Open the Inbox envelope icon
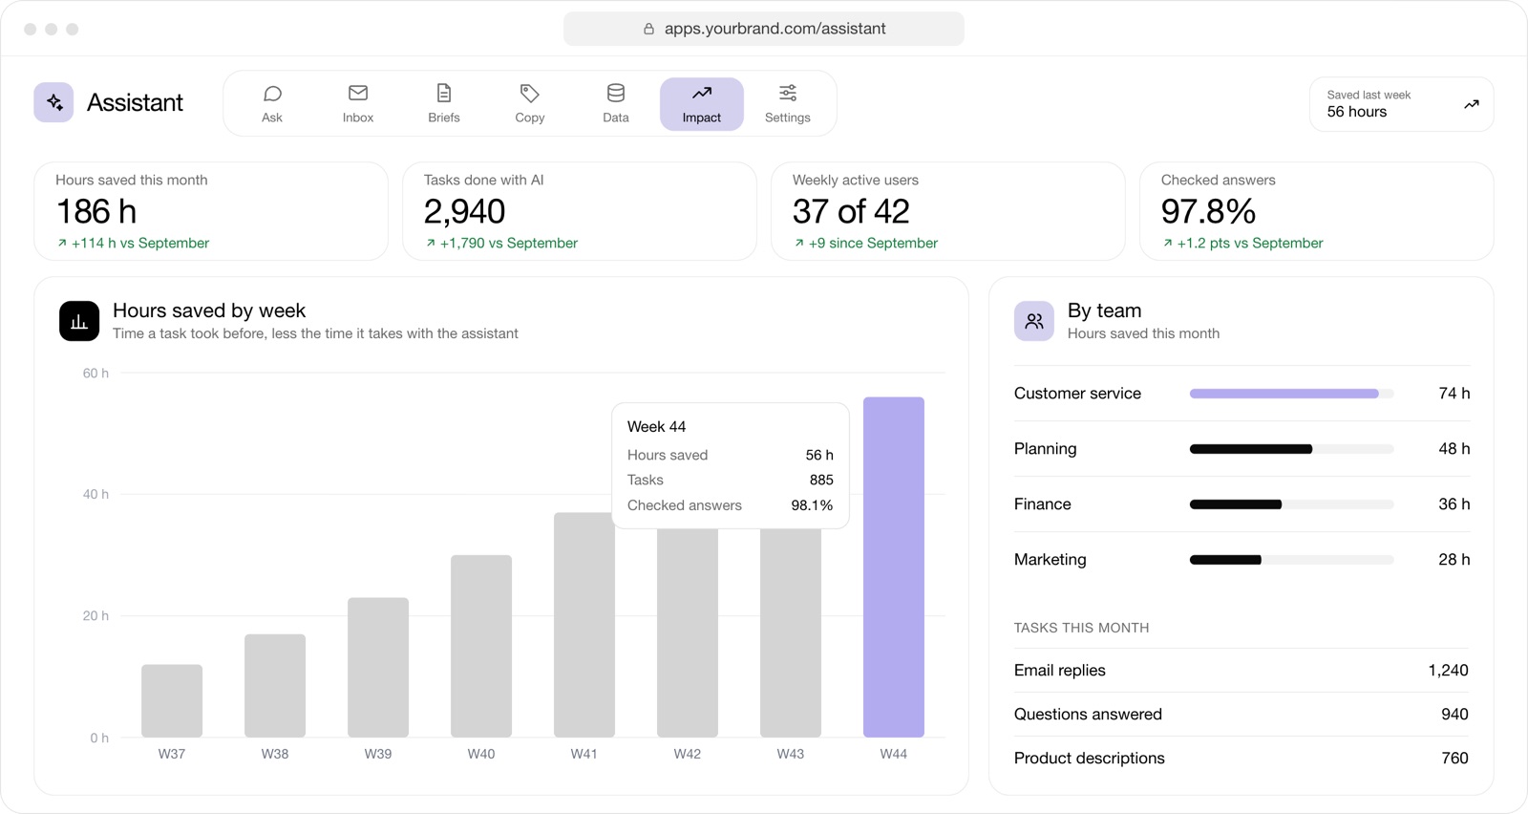This screenshot has height=814, width=1528. [x=358, y=93]
